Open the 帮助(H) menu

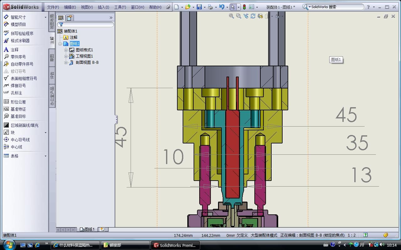click(x=155, y=7)
